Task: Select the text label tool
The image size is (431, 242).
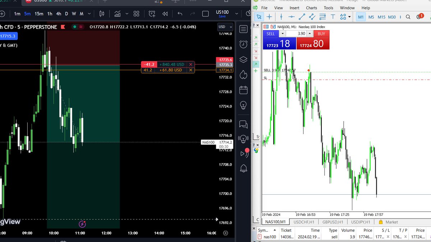Action: 333,17
